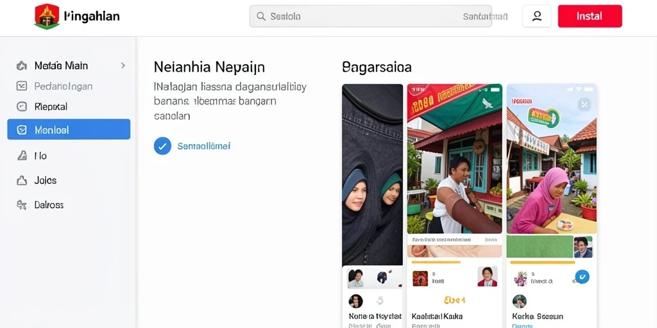The image size is (657, 328).
Task: Open the street food stall photo
Action: [x=455, y=159]
